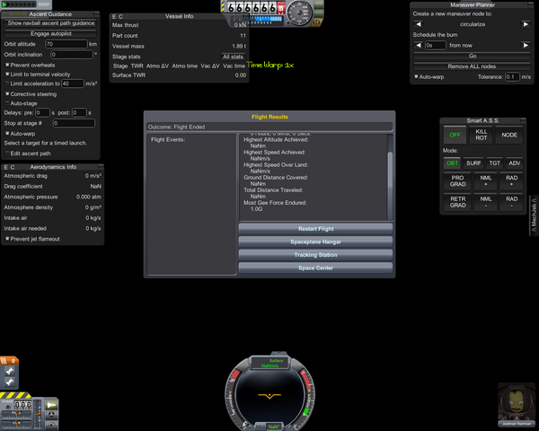Click the bottom decoupler icon in staging stack

pyautogui.click(x=10, y=382)
